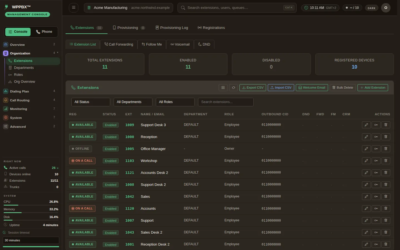The width and height of the screenshot is (400, 250).
Task: Click the Bulk Delete button
Action: pos(343,87)
